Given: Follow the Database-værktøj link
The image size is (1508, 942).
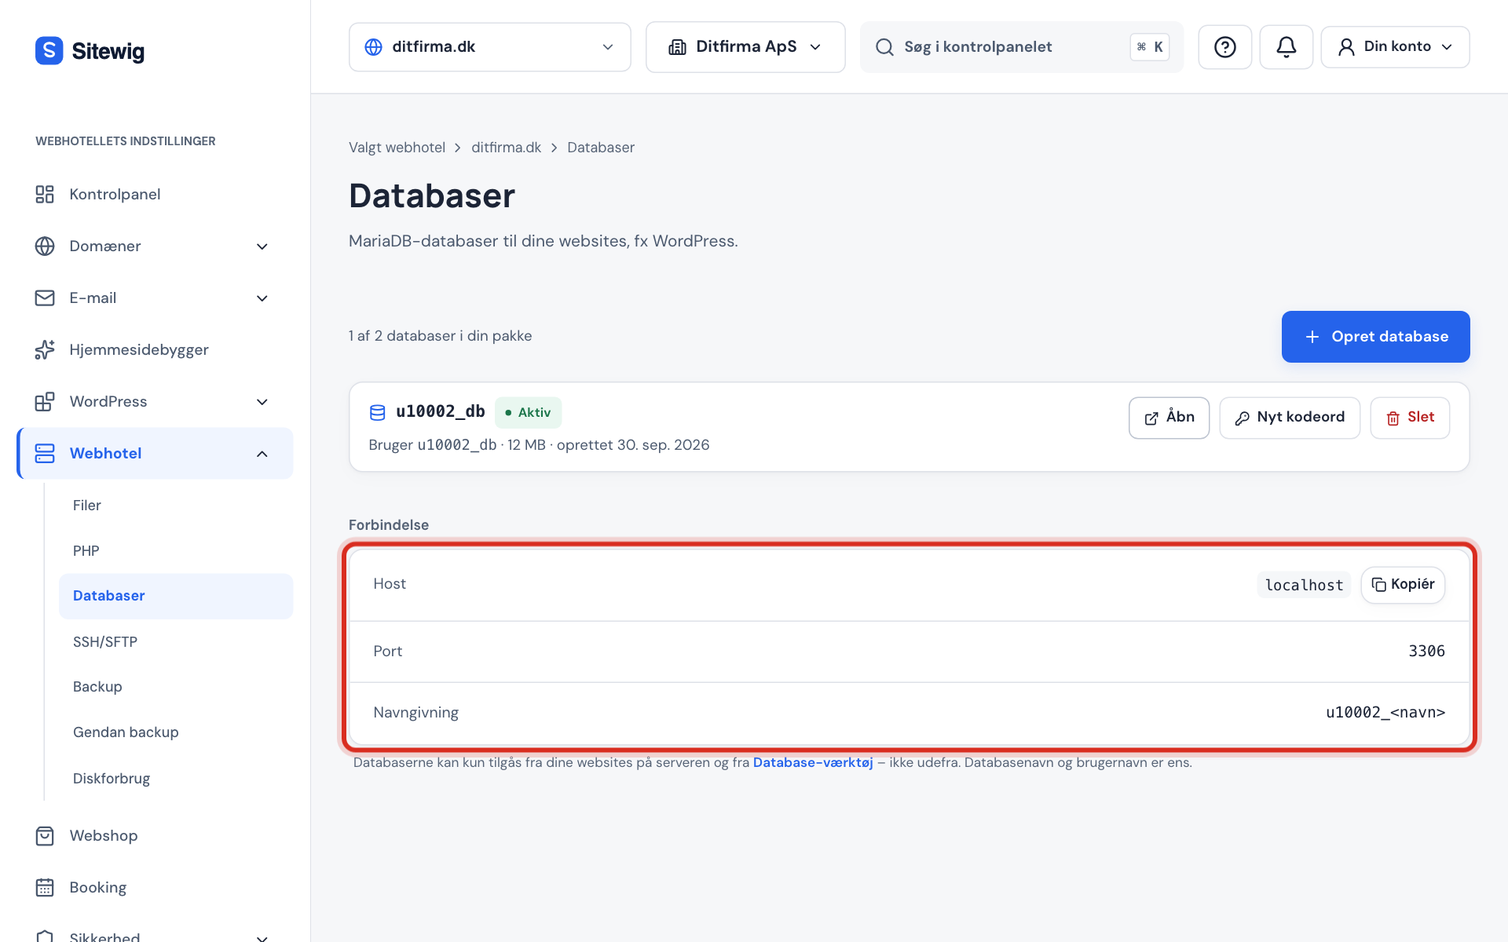Looking at the screenshot, I should click(813, 763).
